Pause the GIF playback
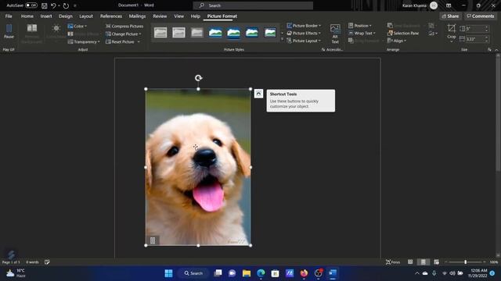This screenshot has width=501, height=281. point(9,31)
